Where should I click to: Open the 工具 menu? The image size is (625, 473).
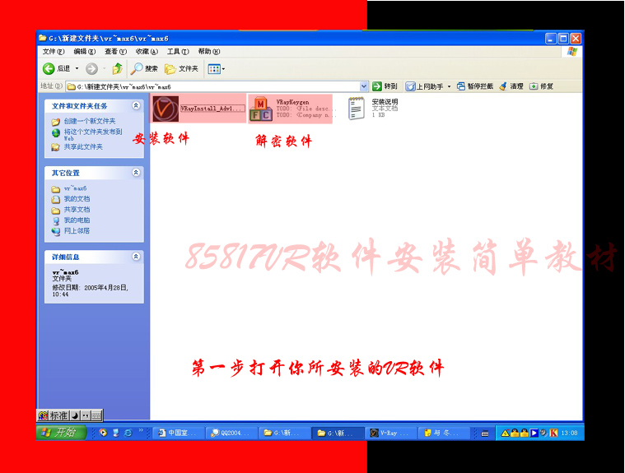point(178,52)
